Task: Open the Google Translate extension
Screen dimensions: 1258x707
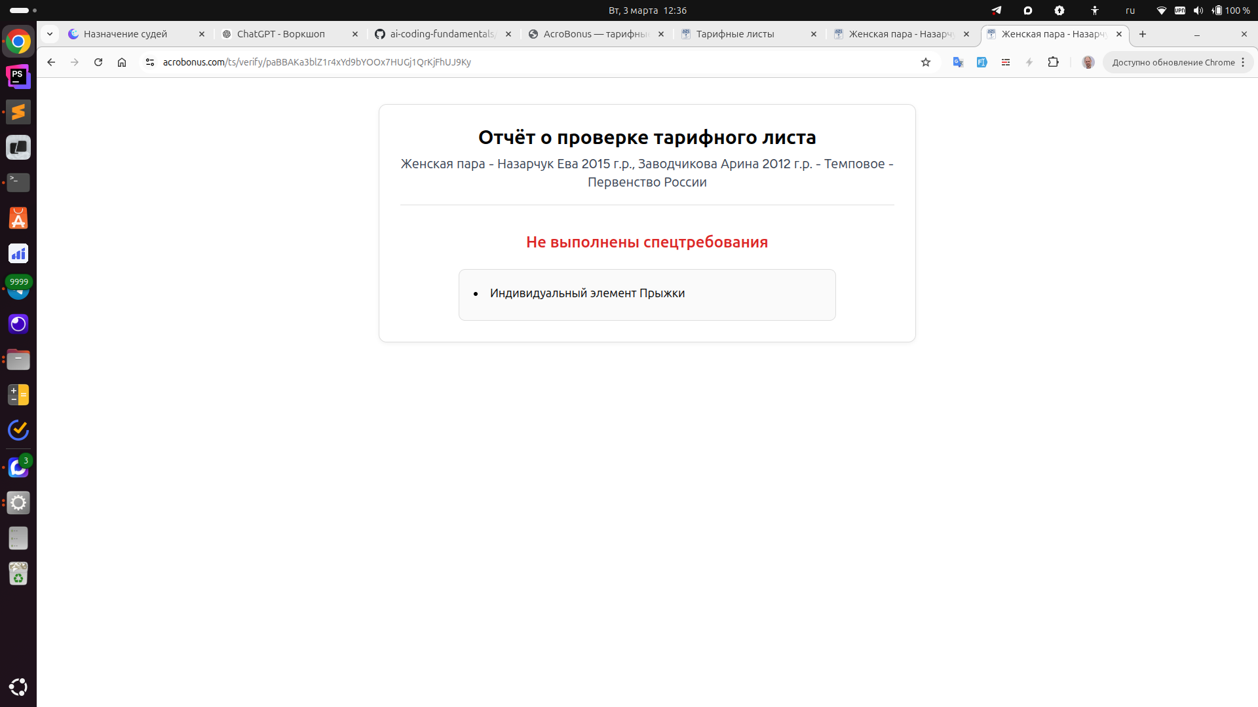Action: pos(958,62)
